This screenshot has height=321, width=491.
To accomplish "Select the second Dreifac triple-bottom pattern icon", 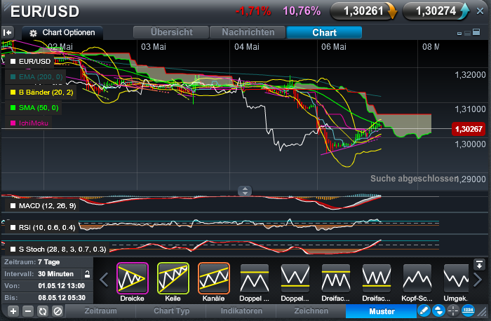I will click(x=377, y=278).
